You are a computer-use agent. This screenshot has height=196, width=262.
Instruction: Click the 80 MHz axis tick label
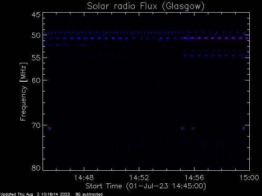pos(36,168)
